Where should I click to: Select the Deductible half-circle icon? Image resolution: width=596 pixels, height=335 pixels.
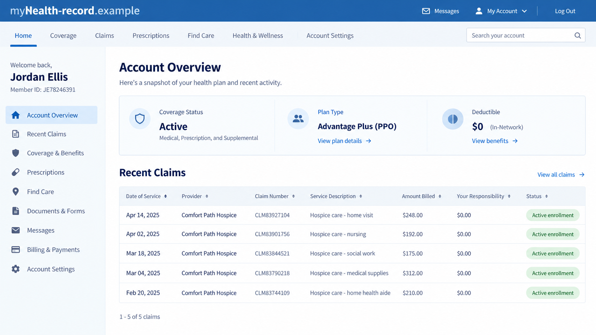tap(453, 119)
